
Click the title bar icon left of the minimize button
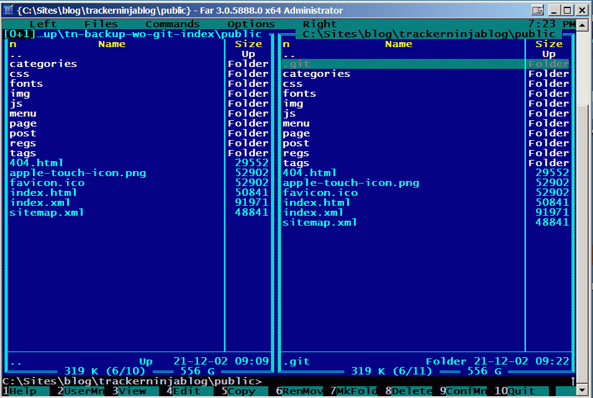[x=537, y=10]
